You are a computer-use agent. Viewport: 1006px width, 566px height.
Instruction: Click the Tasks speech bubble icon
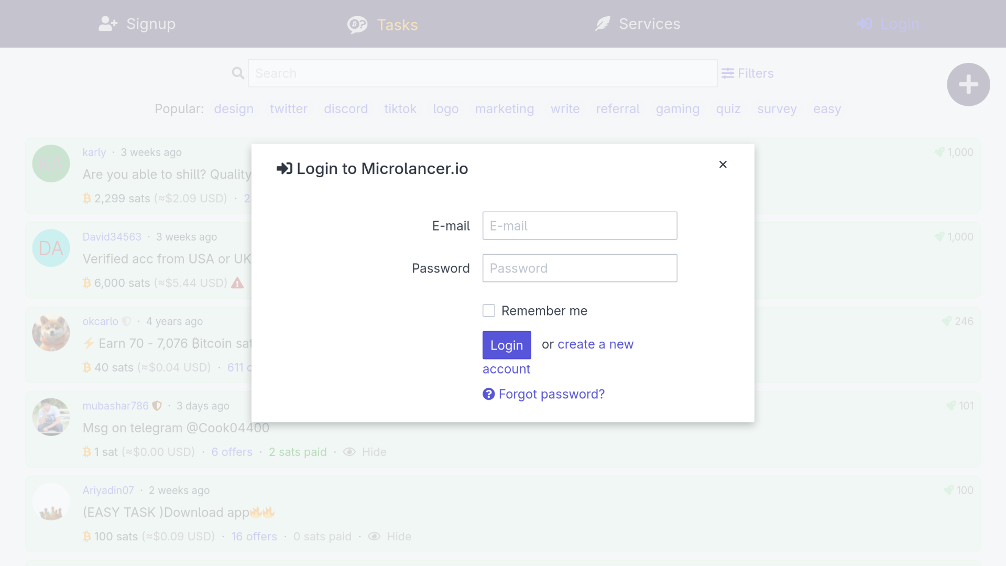coord(357,25)
